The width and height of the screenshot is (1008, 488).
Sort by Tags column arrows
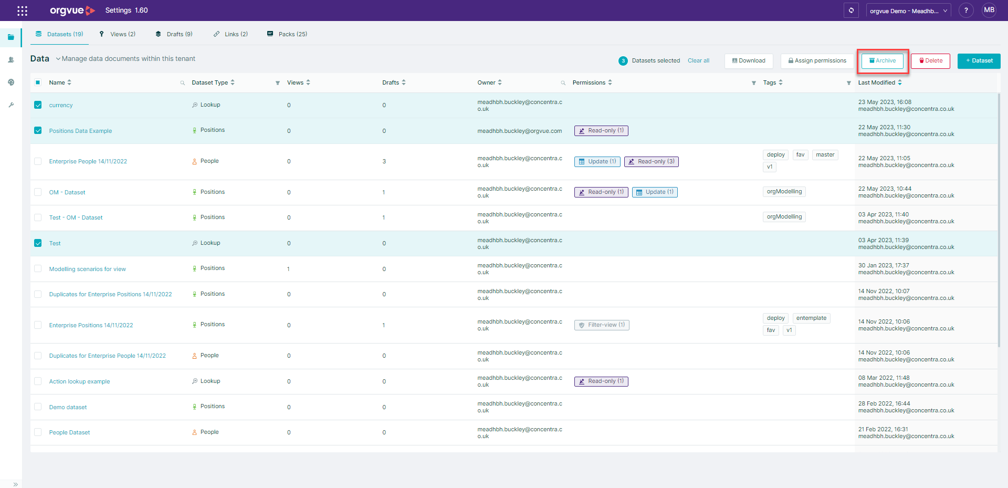pos(781,82)
